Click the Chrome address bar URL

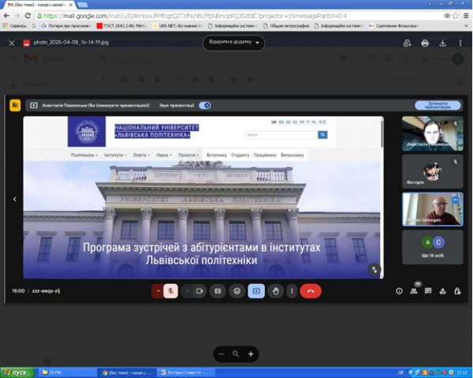point(196,16)
